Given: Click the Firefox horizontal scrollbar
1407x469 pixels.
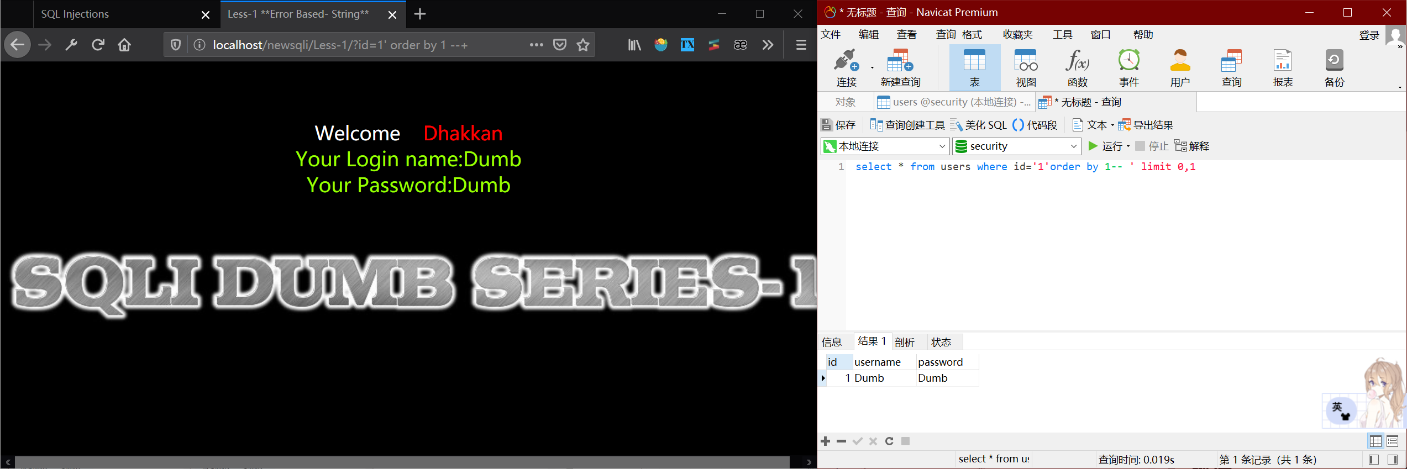Looking at the screenshot, I should click(x=402, y=462).
